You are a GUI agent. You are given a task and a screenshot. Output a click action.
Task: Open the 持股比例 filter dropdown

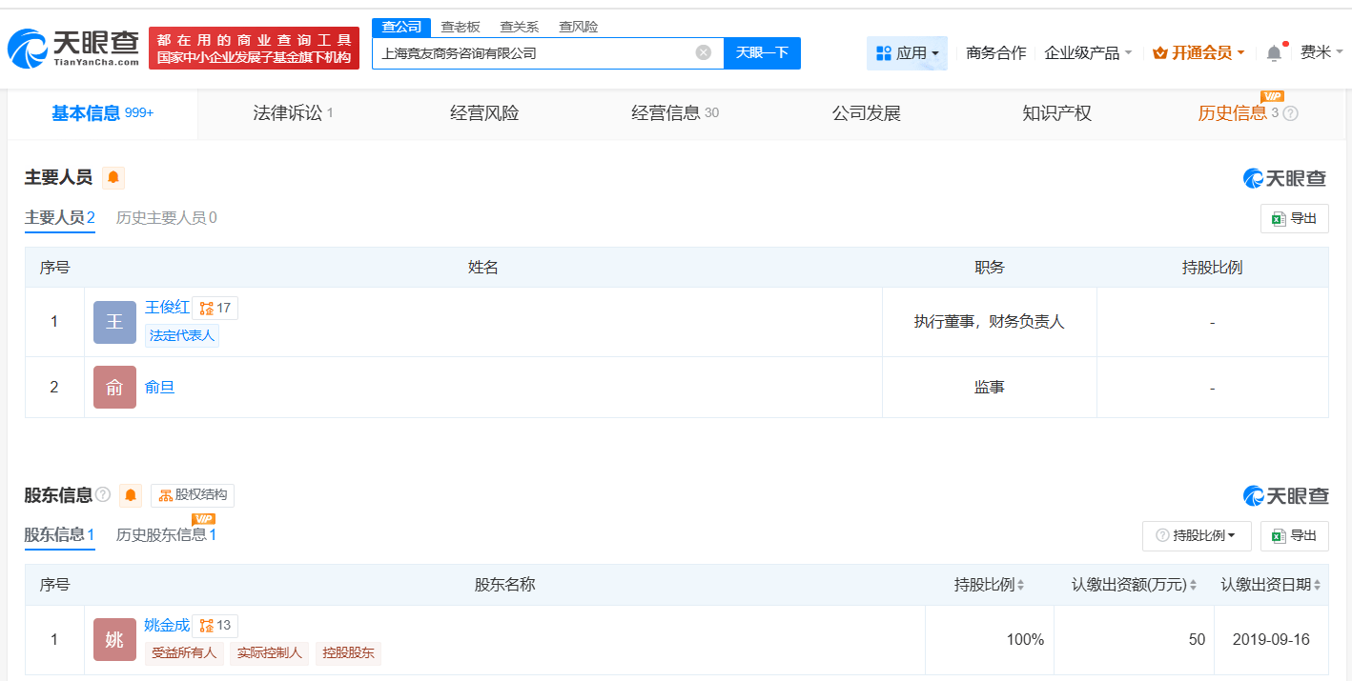(x=1197, y=535)
